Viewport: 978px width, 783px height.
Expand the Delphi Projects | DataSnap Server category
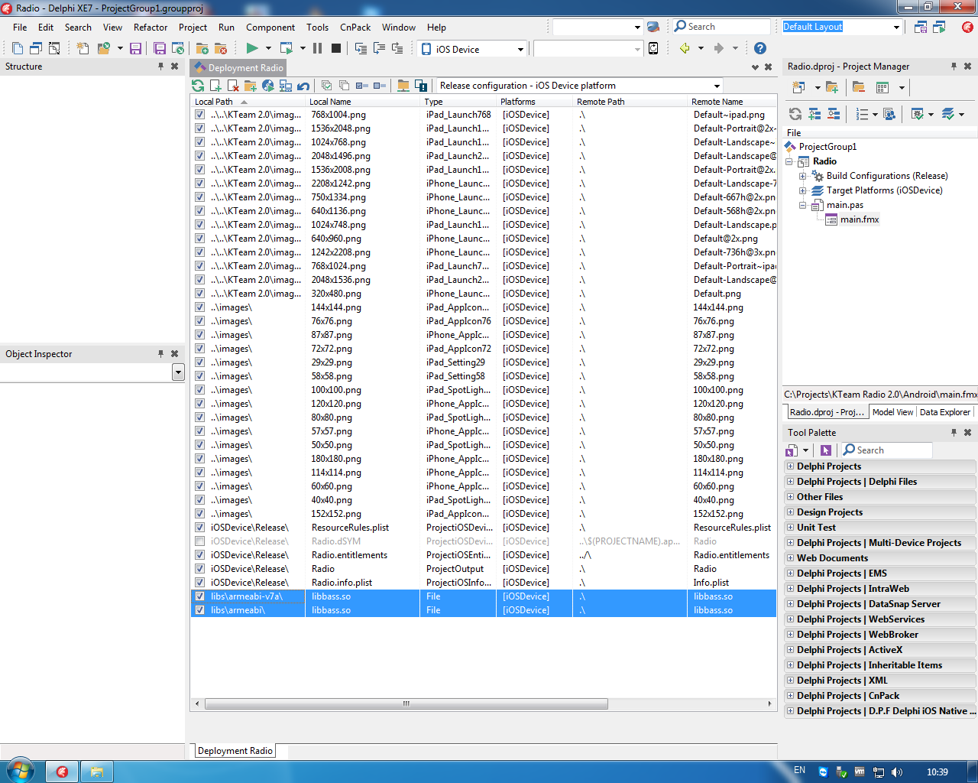790,604
